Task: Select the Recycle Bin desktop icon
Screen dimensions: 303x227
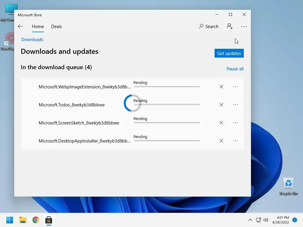Action: click(289, 186)
